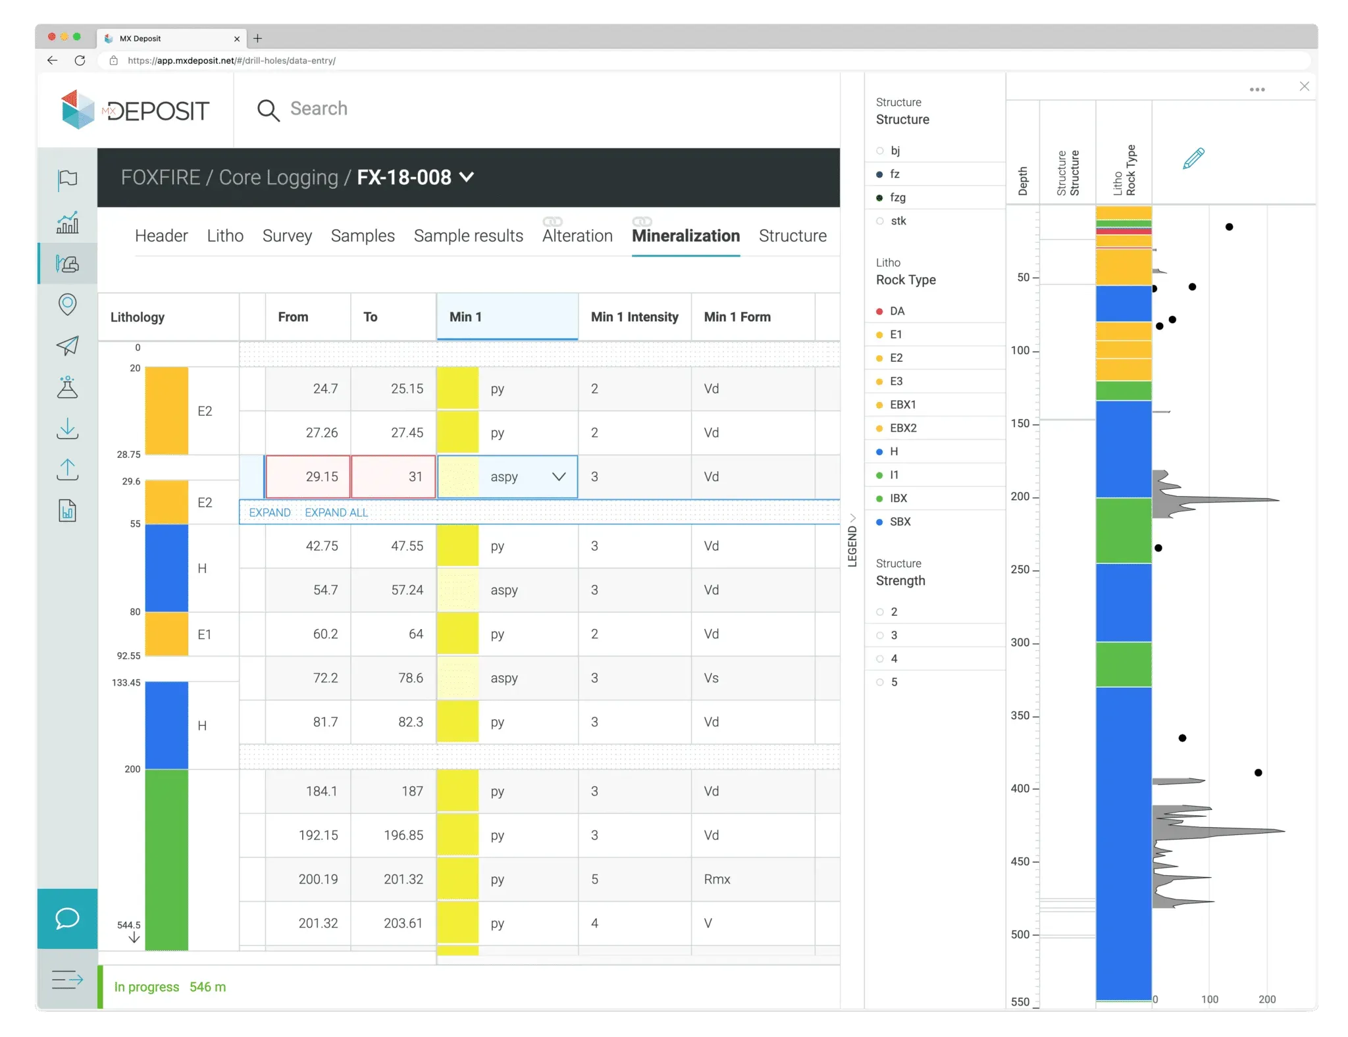Open the lab flask sidebar icon
Viewport: 1348px width, 1037px height.
point(67,388)
